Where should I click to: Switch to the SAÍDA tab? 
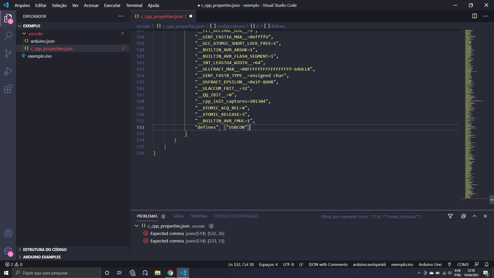coord(178,216)
